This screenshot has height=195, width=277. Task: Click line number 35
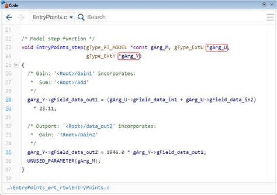tap(8, 152)
